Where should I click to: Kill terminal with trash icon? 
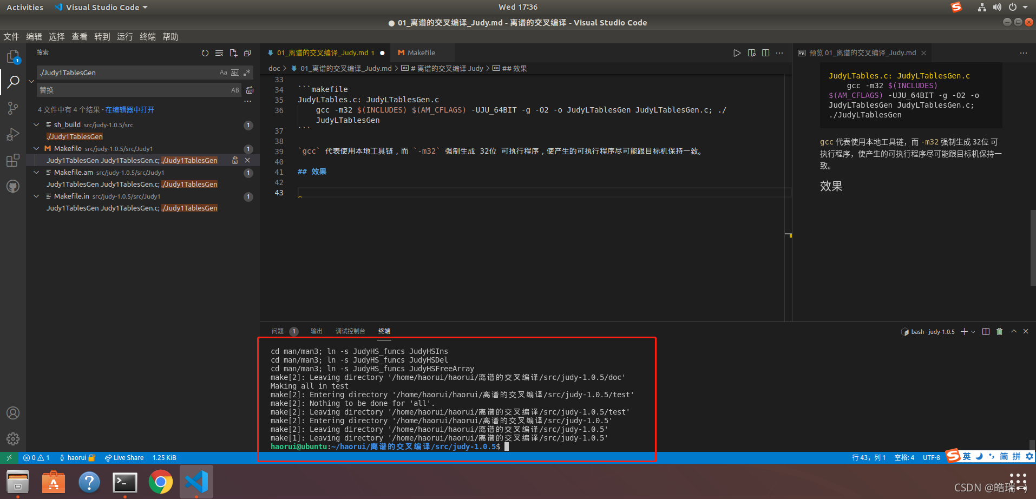(1000, 332)
